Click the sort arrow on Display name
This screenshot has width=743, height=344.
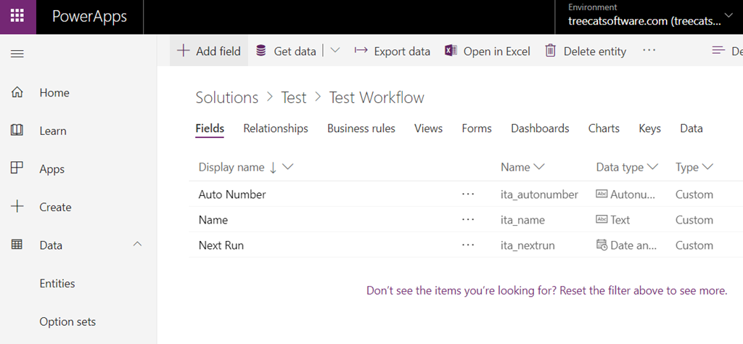pyautogui.click(x=273, y=167)
